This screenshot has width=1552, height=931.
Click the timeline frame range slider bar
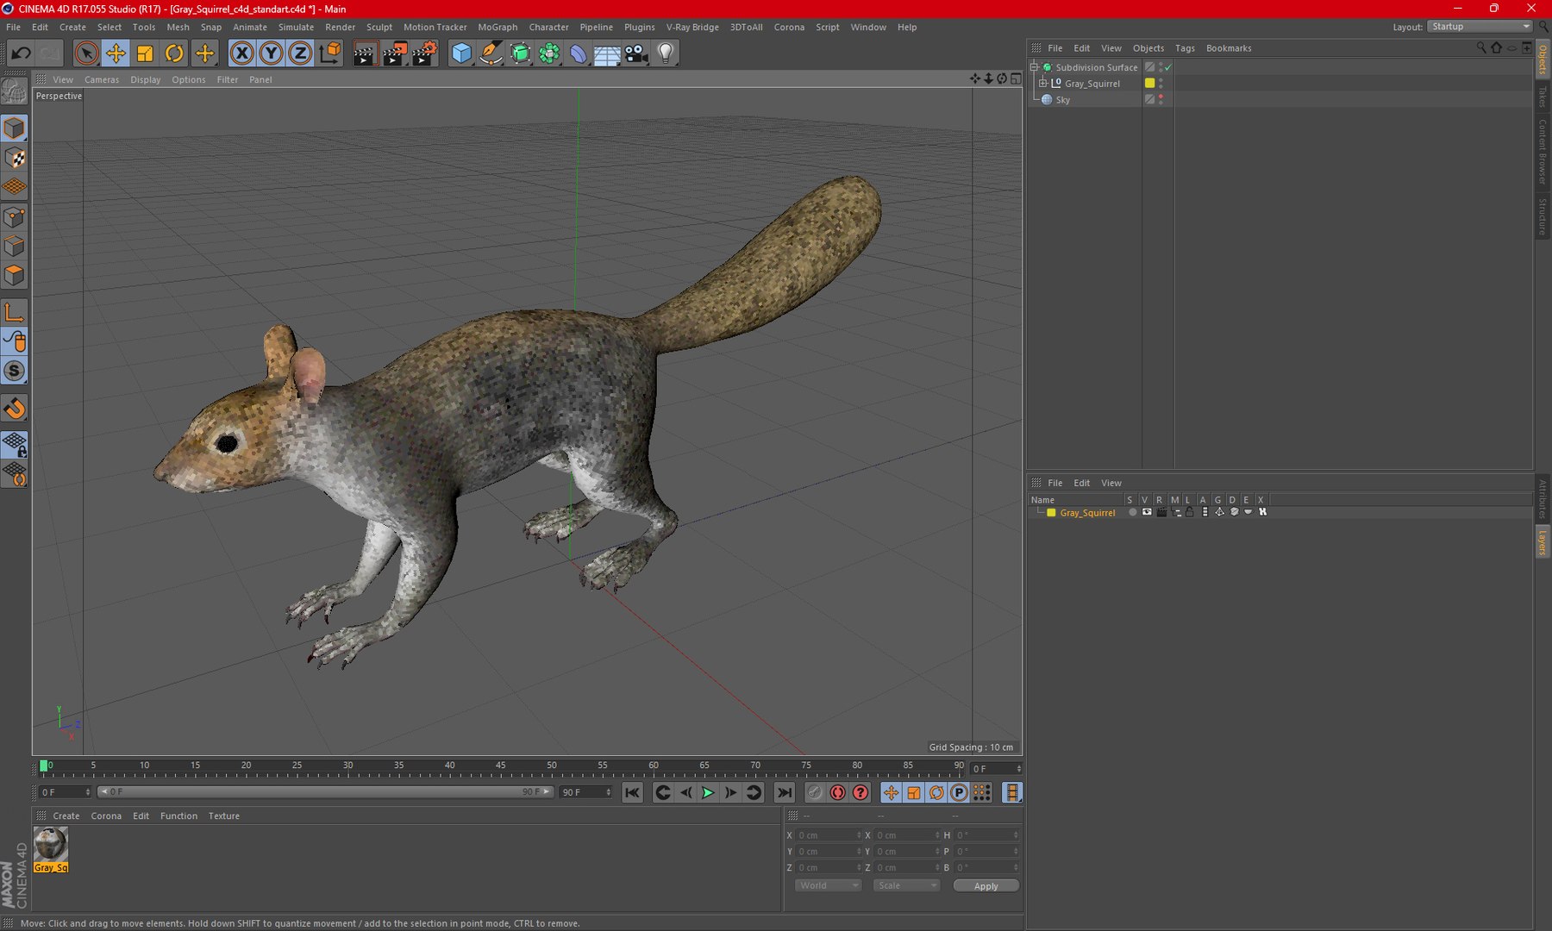coord(325,791)
